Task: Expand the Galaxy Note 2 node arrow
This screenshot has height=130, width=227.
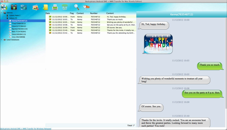Action: tap(4, 15)
